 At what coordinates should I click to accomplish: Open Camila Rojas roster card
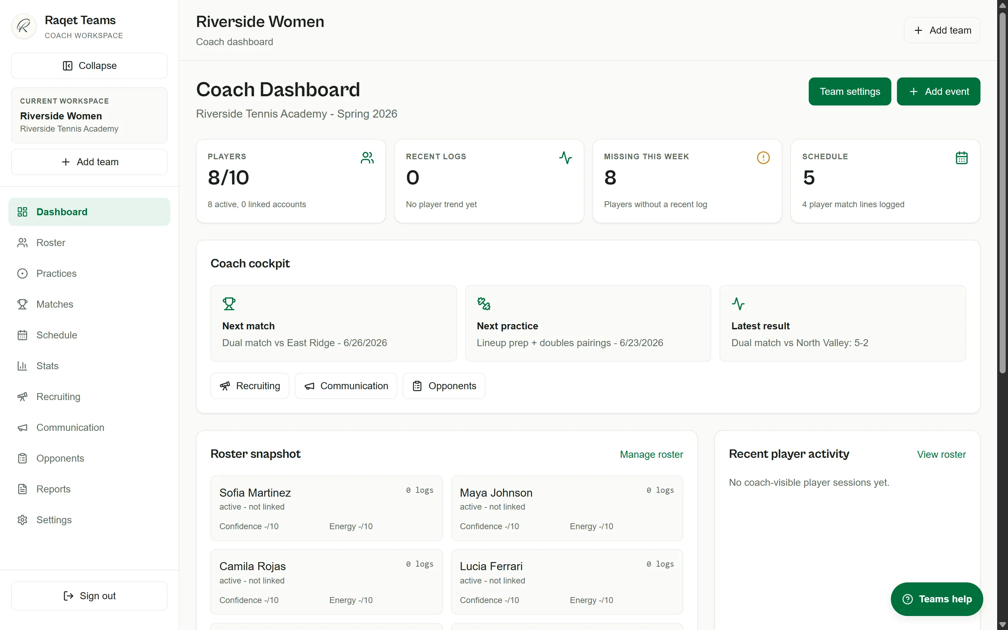click(x=326, y=582)
